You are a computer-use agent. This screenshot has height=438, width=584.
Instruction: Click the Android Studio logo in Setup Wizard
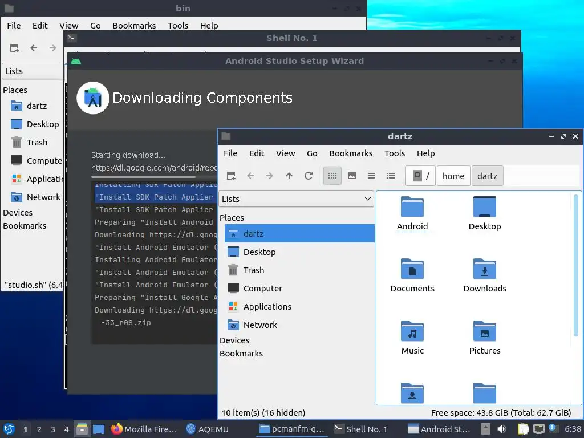coord(93,98)
